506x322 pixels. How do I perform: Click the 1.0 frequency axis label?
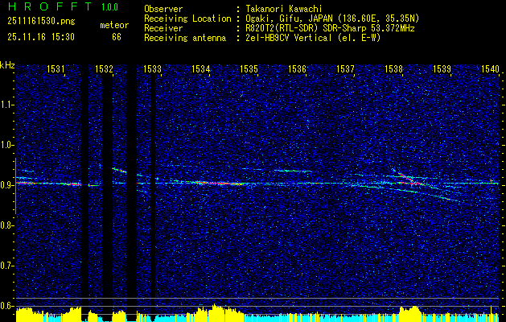6,146
